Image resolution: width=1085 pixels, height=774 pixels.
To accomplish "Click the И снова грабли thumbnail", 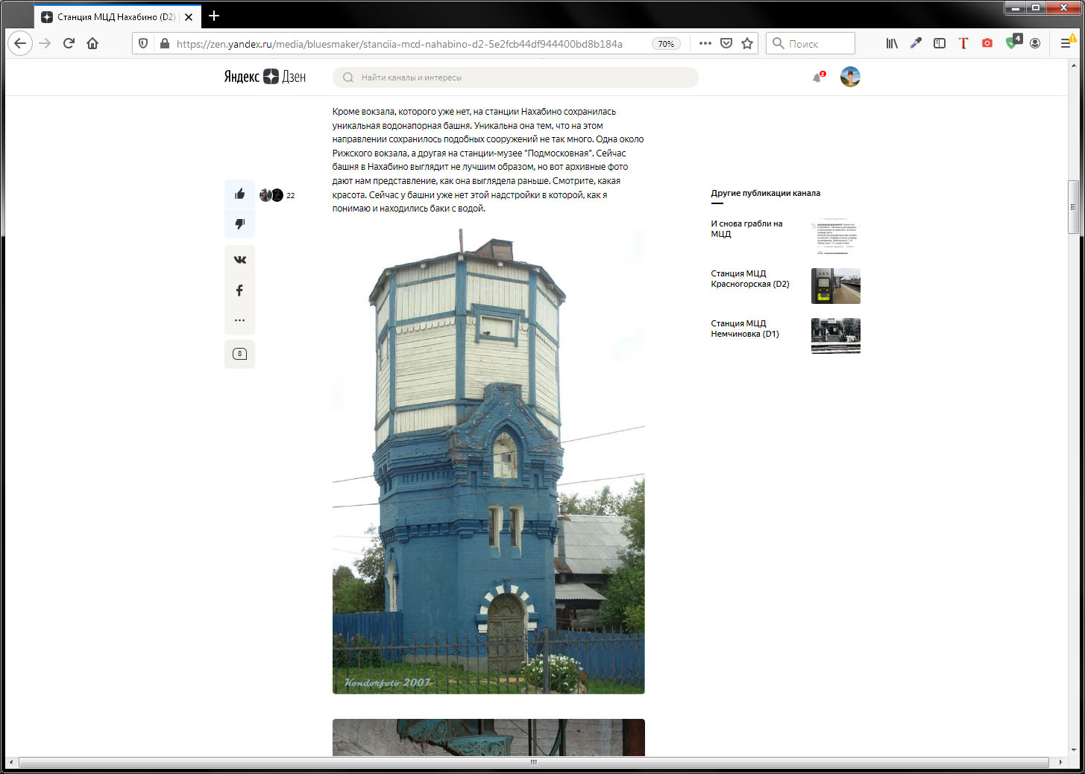I will tap(836, 236).
